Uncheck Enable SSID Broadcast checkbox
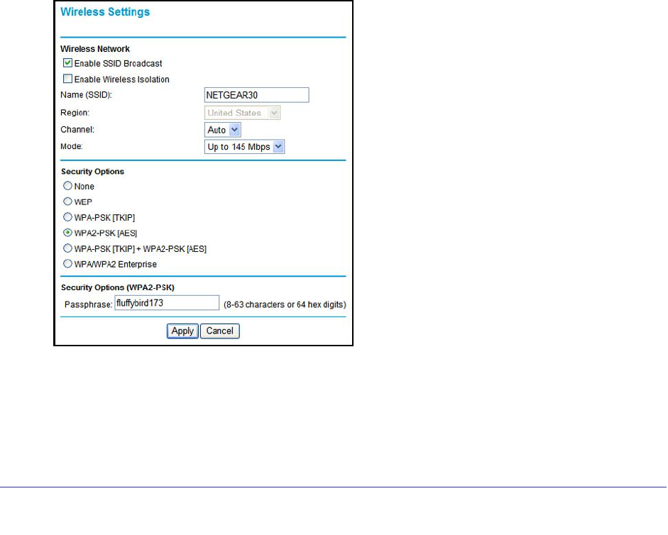The image size is (668, 535). [x=67, y=63]
